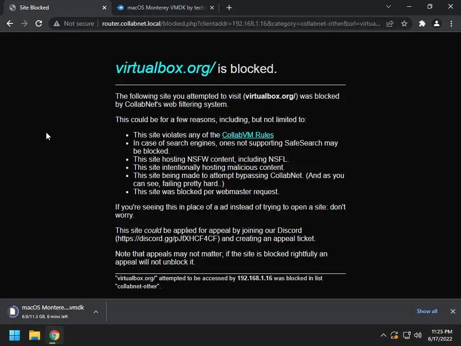Close the downloads bar
The image size is (461, 346).
click(x=453, y=311)
